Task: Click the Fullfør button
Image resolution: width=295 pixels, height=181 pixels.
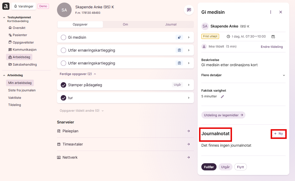Action: [209, 167]
